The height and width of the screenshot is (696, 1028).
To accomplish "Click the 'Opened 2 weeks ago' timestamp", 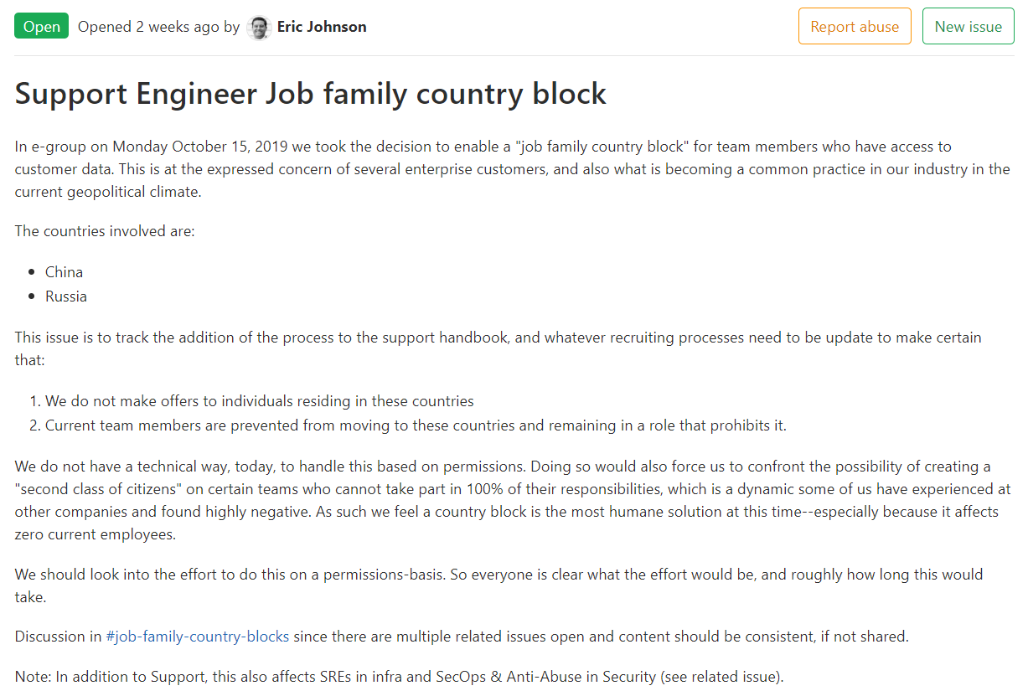I will [x=148, y=27].
